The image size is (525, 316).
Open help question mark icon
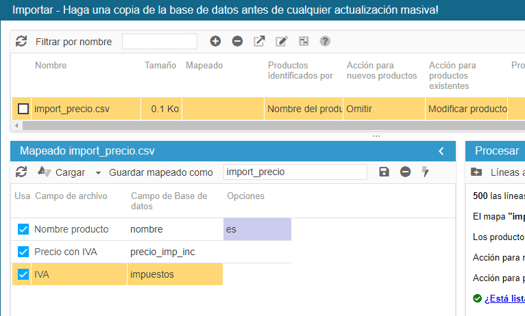pyautogui.click(x=325, y=42)
